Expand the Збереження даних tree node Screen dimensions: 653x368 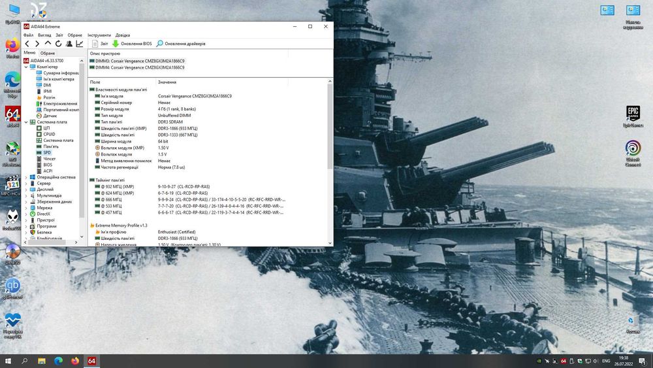coord(26,202)
